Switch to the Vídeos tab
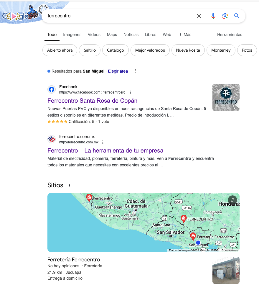 pyautogui.click(x=94, y=35)
